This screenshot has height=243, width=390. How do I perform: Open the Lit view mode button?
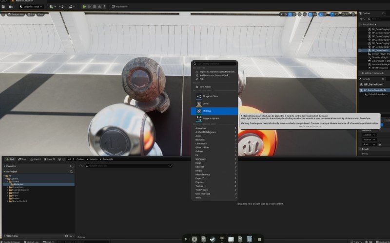tap(31, 15)
